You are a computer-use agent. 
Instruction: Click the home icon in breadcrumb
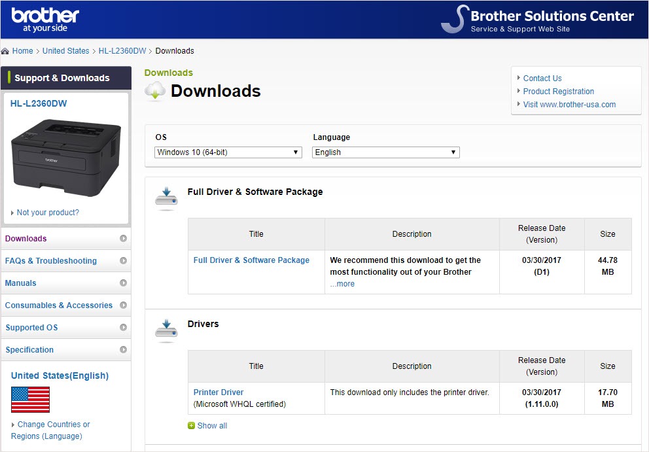point(5,51)
